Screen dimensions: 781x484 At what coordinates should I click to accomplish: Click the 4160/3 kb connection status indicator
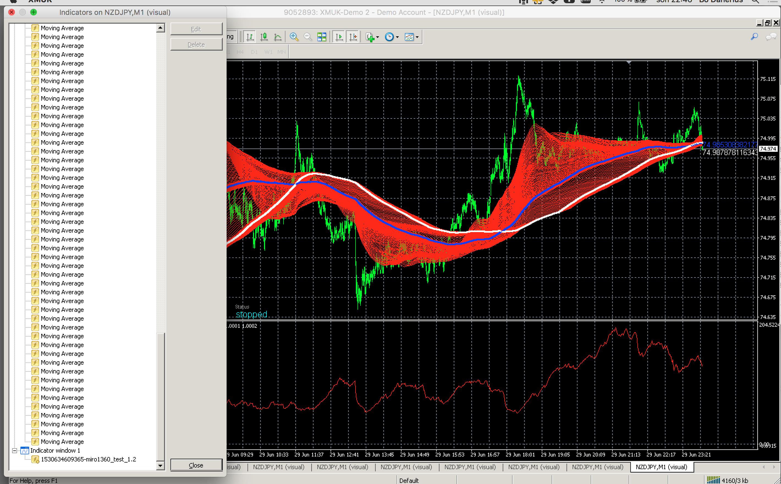point(727,480)
